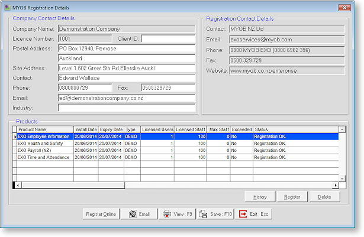364x237 pixels.
Task: Click the registration Email exoservices@myob.com field
Action: point(287,40)
